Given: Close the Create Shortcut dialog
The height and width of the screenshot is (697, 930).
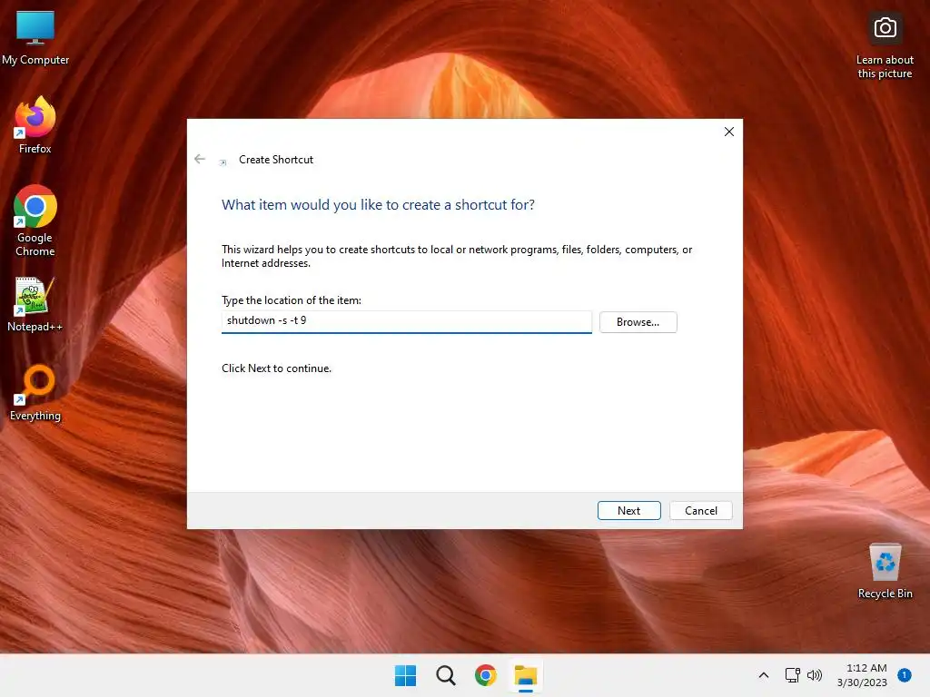Looking at the screenshot, I should pos(729,132).
